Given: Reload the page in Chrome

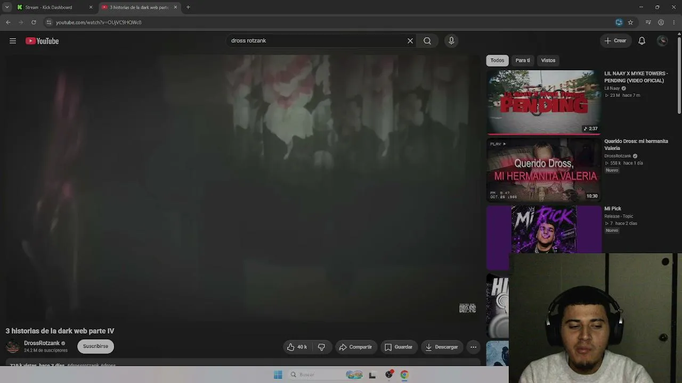Looking at the screenshot, I should 34,22.
